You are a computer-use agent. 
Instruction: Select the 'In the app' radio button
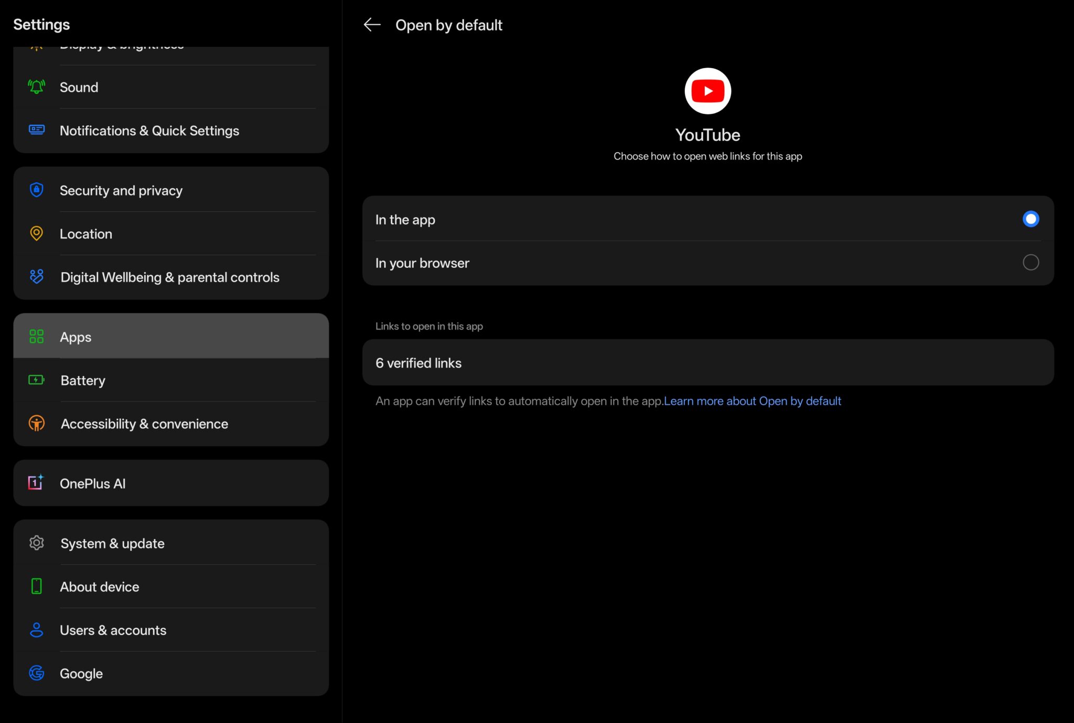coord(1030,219)
